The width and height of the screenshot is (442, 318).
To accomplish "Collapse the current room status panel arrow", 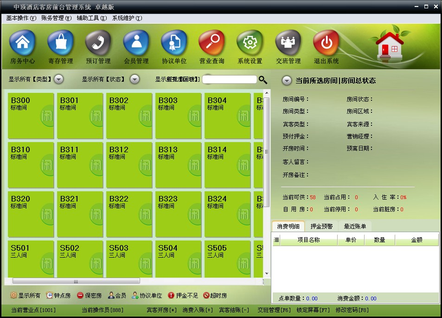I will 287,80.
